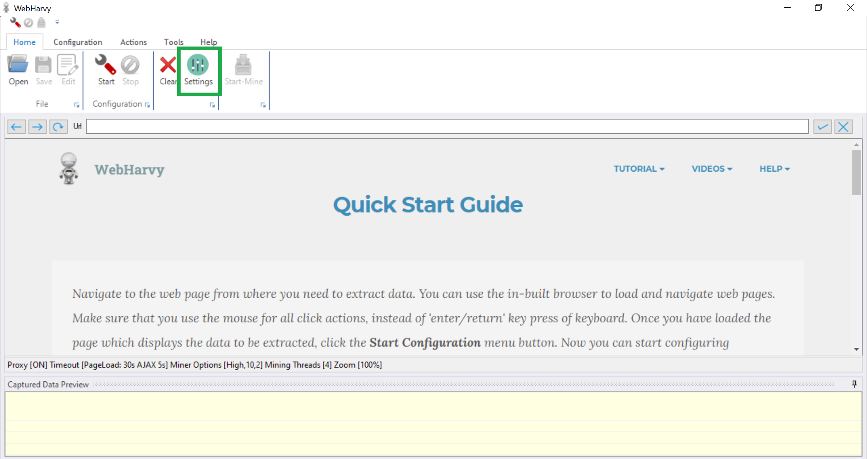
Task: Click the Open folder icon
Action: [x=18, y=66]
